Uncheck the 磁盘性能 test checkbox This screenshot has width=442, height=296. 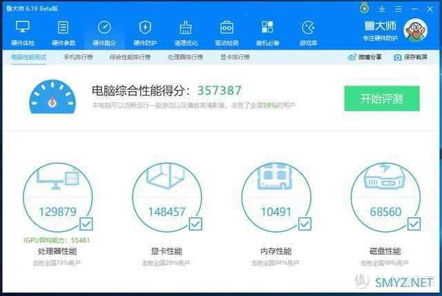tap(414, 224)
